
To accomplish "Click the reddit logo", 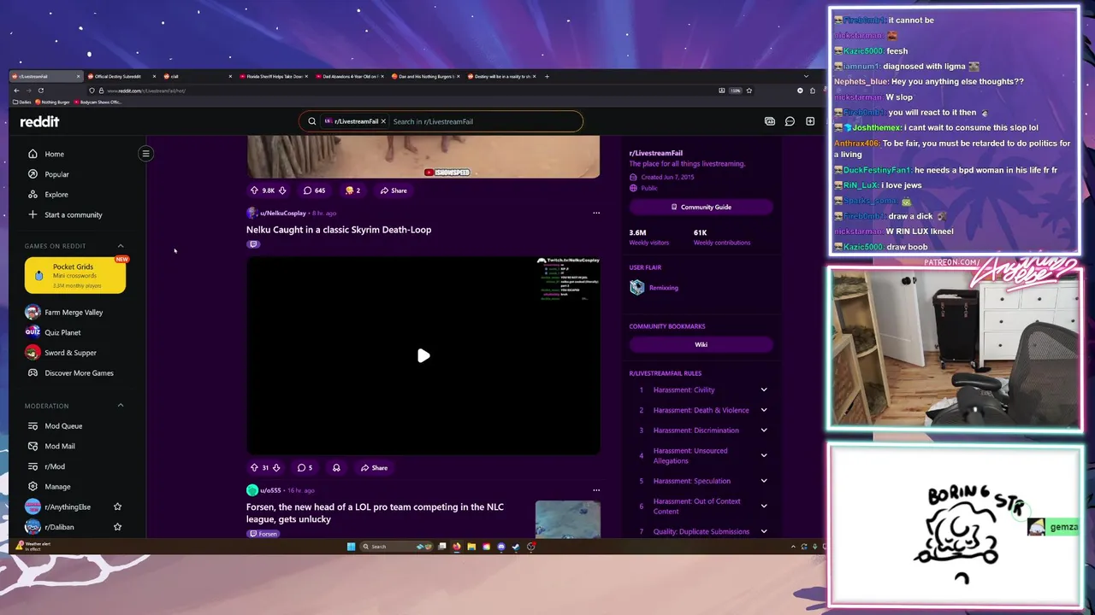I will [x=39, y=121].
